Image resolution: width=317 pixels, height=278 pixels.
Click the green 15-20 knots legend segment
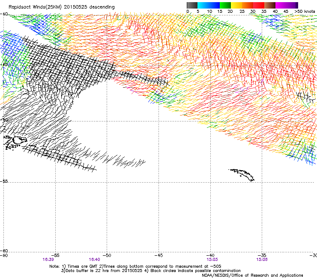point(225,5)
